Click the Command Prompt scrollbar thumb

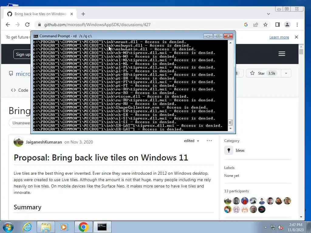coord(230,123)
